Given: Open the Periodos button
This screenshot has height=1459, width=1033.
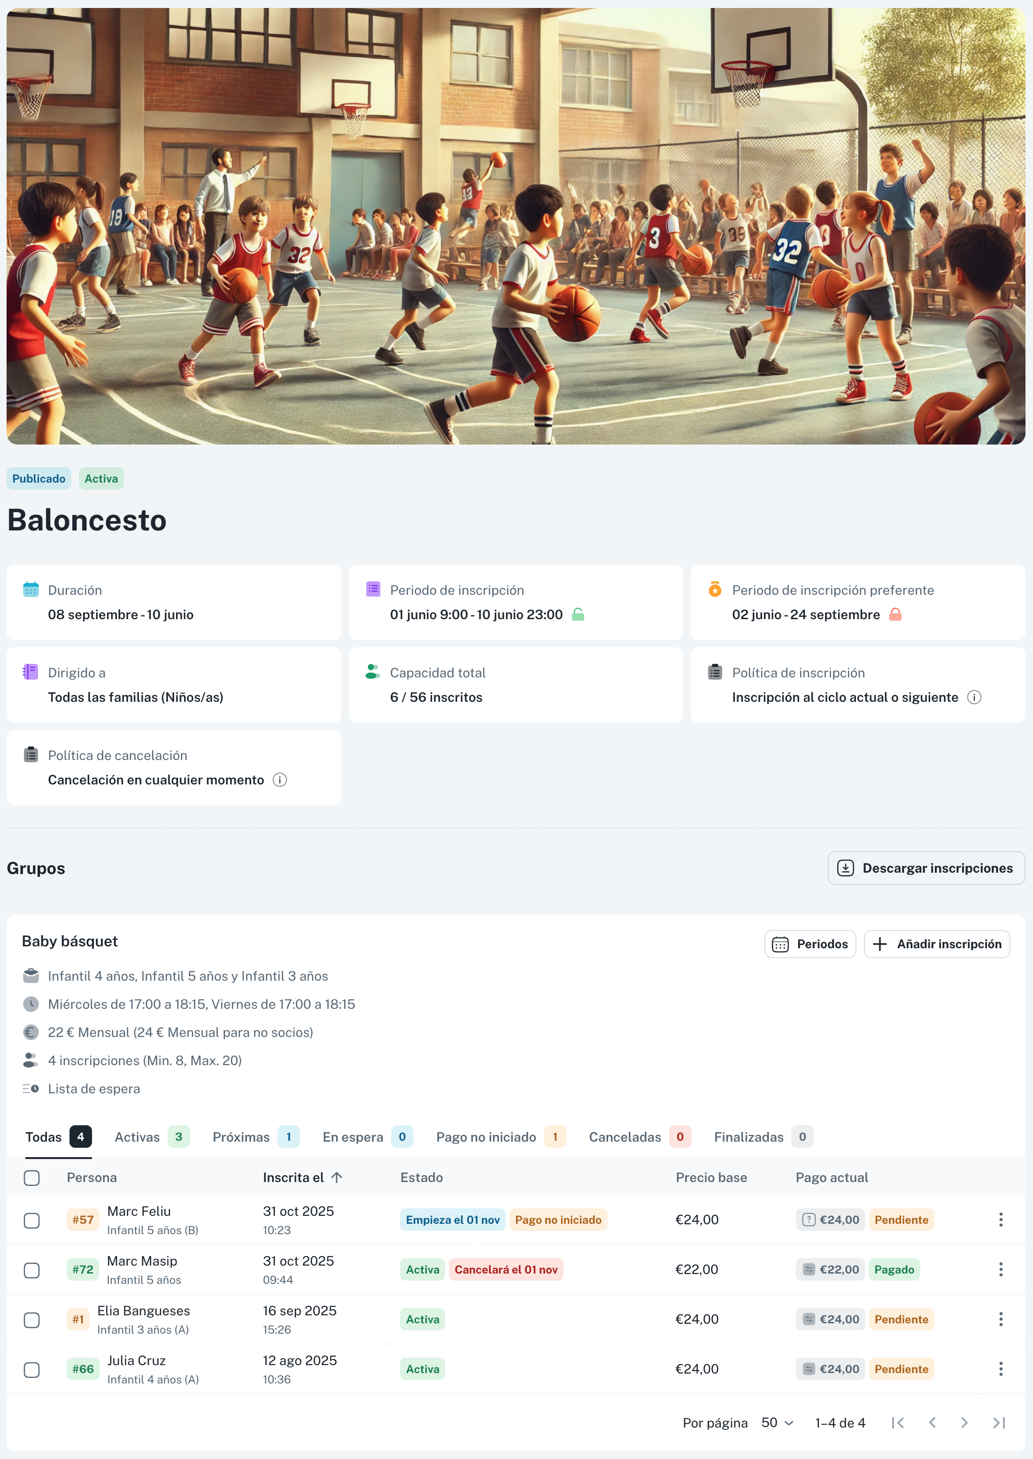Looking at the screenshot, I should (x=810, y=944).
